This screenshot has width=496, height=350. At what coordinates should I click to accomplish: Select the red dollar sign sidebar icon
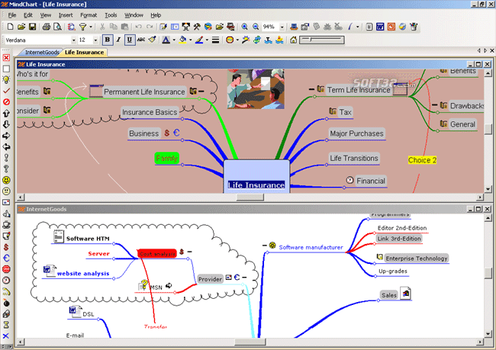click(x=6, y=247)
